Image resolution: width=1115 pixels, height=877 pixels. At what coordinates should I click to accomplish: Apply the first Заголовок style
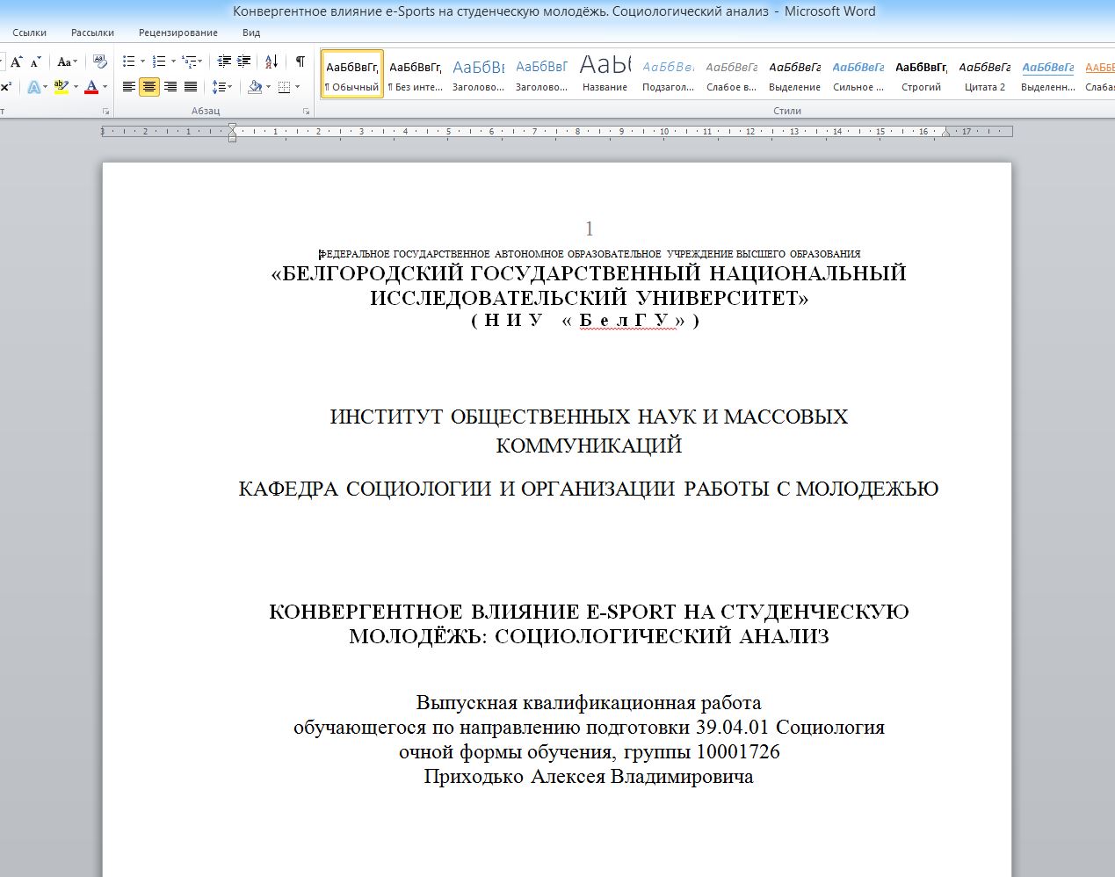pos(479,74)
